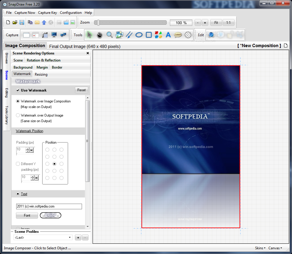This screenshot has height=254, width=292.
Task: Open the Configuration menu
Action: pyautogui.click(x=71, y=13)
